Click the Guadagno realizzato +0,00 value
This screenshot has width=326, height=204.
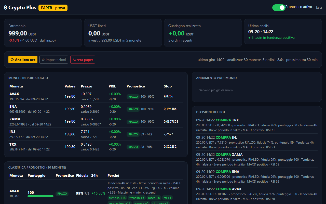click(x=176, y=33)
